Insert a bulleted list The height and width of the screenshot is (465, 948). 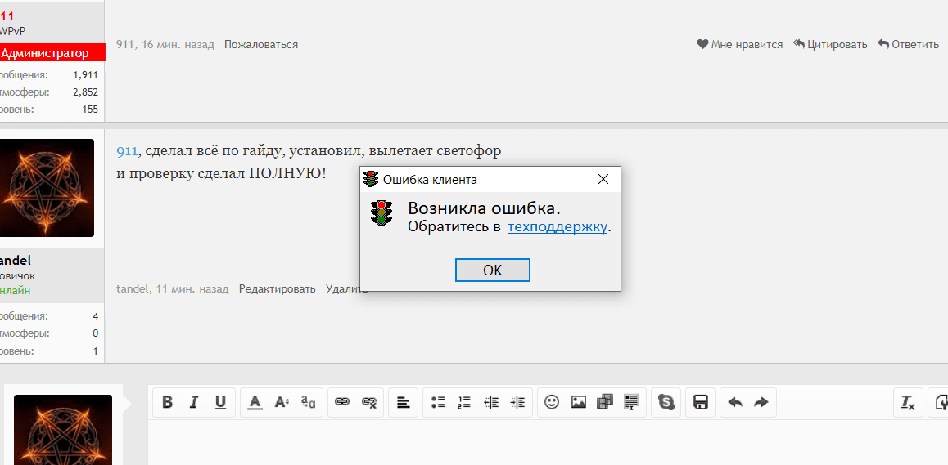click(439, 402)
